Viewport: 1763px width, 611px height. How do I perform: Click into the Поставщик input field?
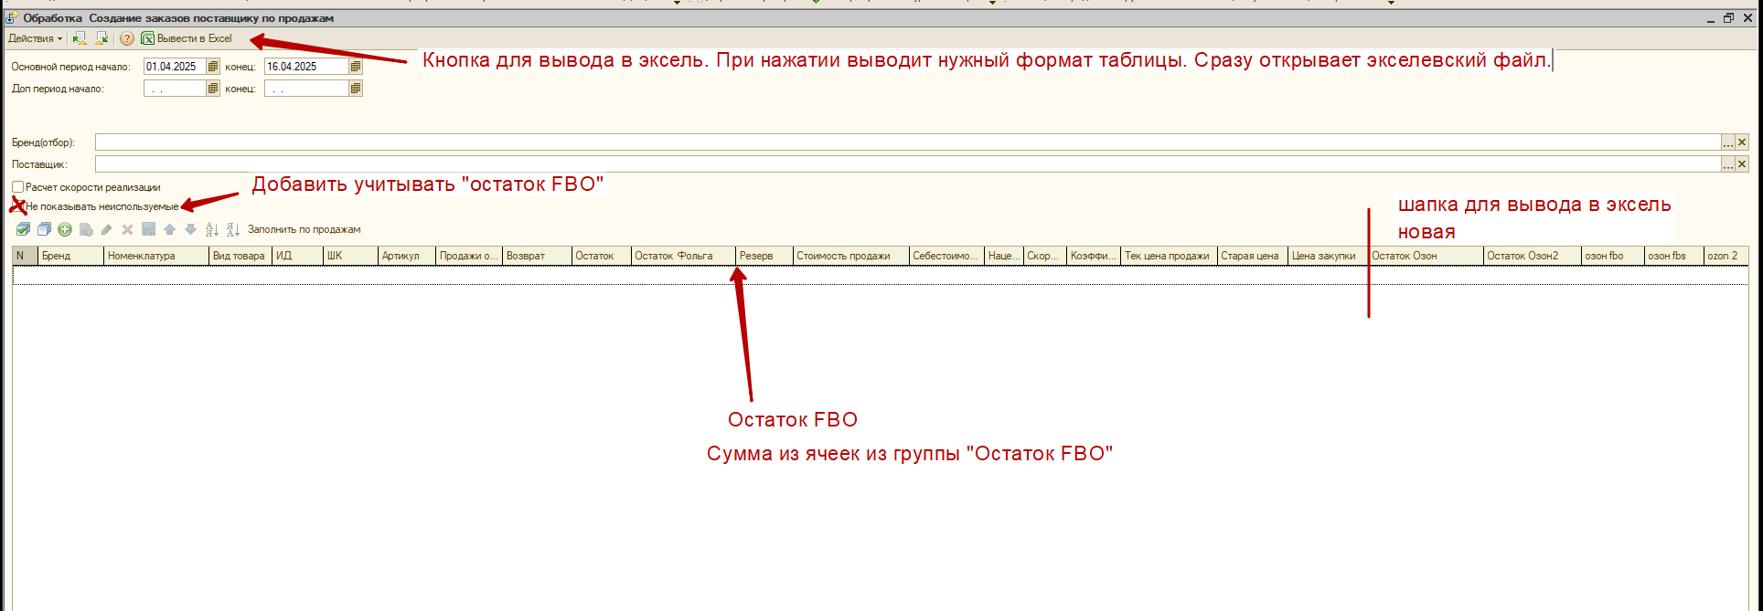(905, 164)
